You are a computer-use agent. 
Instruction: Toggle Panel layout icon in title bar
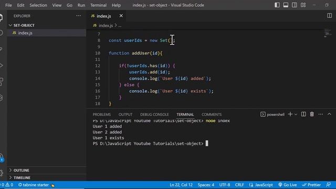point(286,5)
